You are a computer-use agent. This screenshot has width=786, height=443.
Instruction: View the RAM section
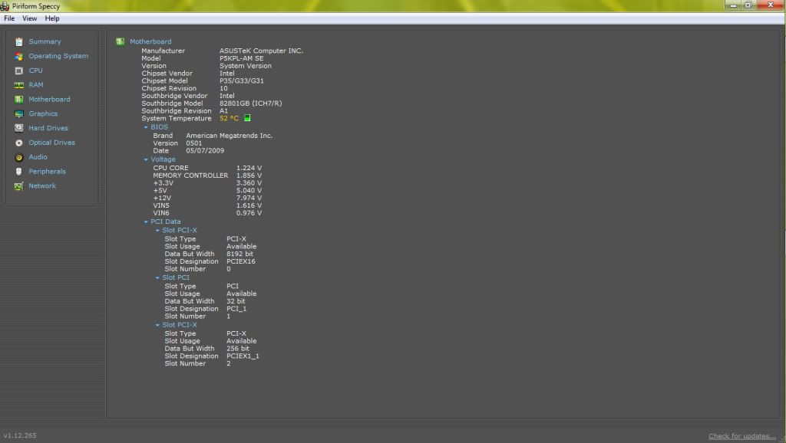tap(35, 85)
